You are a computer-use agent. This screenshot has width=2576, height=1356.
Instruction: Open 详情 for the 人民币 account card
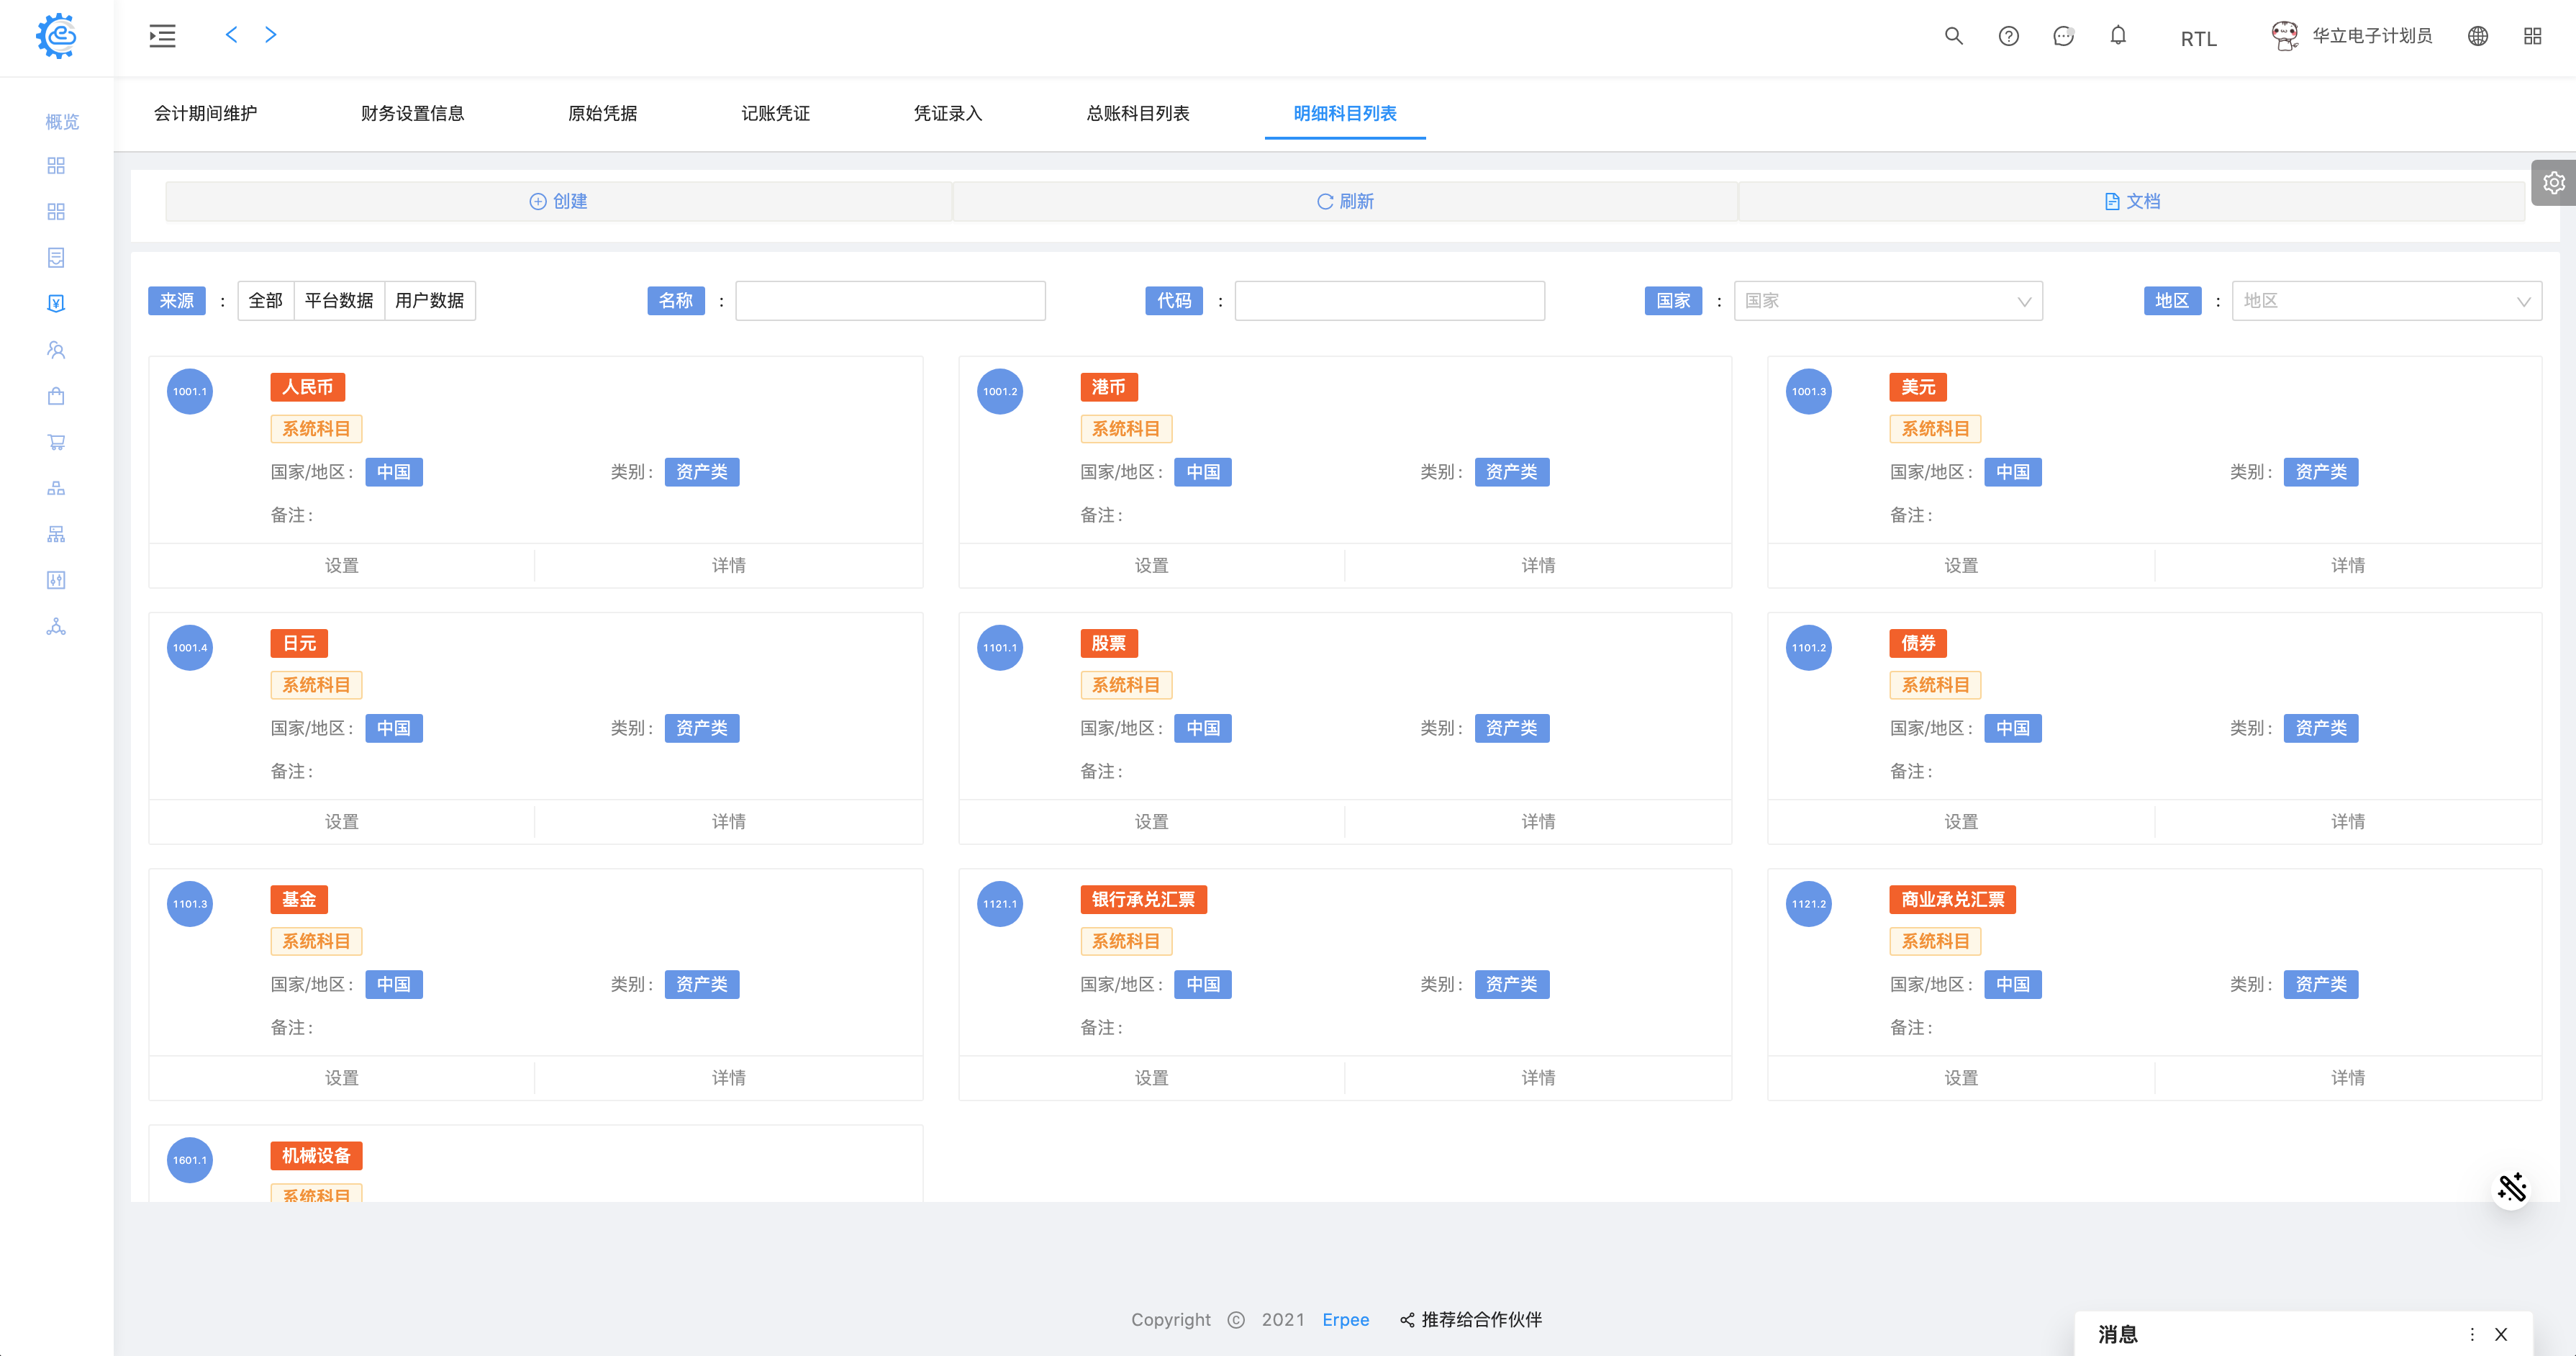pyautogui.click(x=728, y=565)
